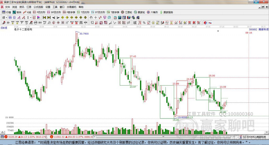This screenshot has height=145, width=269.
Task: Open the P四方形 tool
Action: point(39,12)
